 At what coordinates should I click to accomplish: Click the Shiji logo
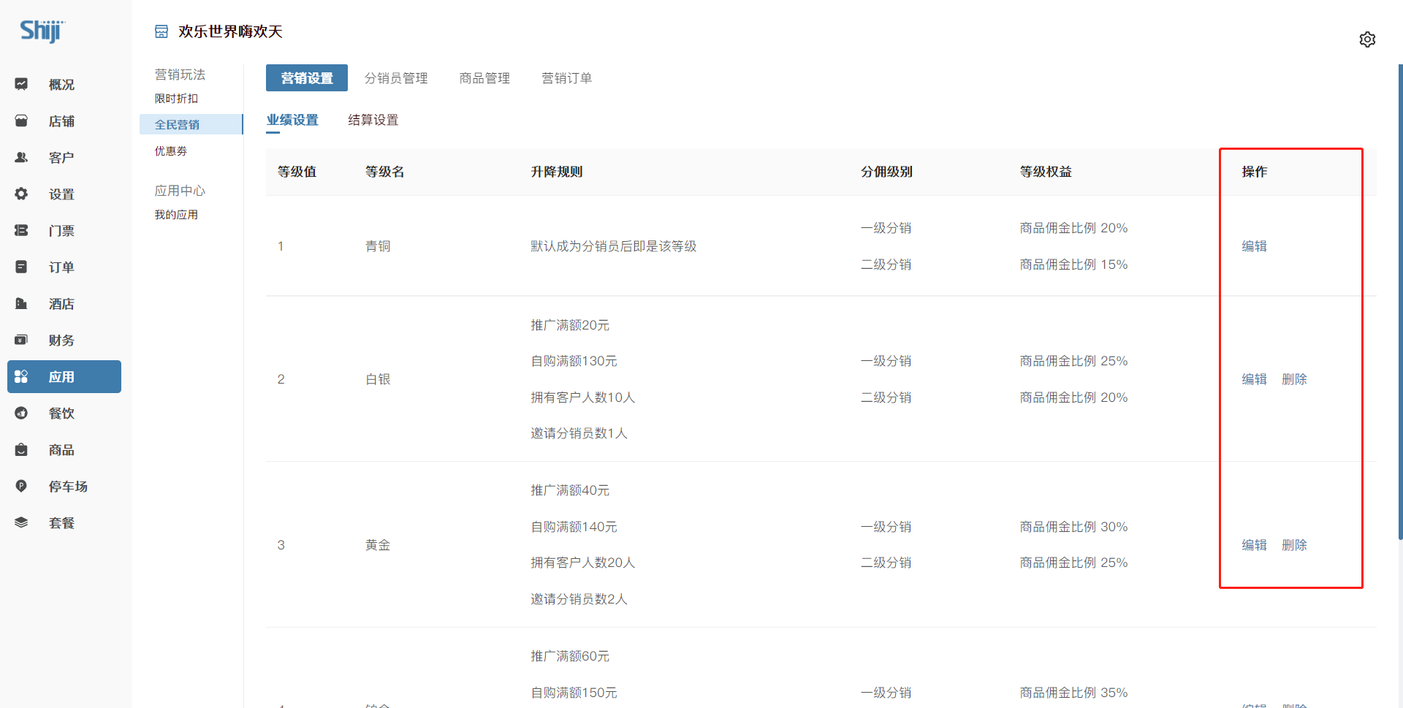click(42, 31)
